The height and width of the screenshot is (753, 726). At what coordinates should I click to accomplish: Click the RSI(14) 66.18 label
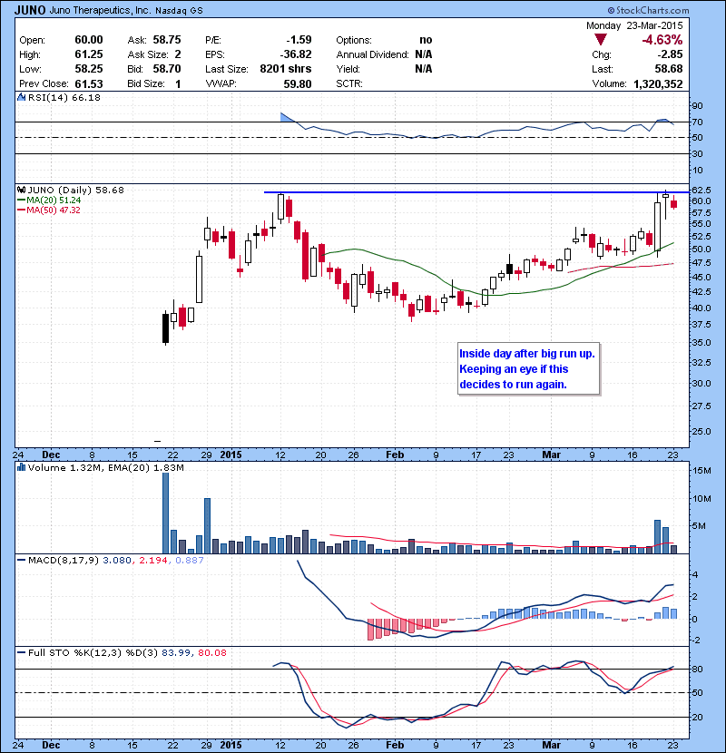(x=64, y=97)
